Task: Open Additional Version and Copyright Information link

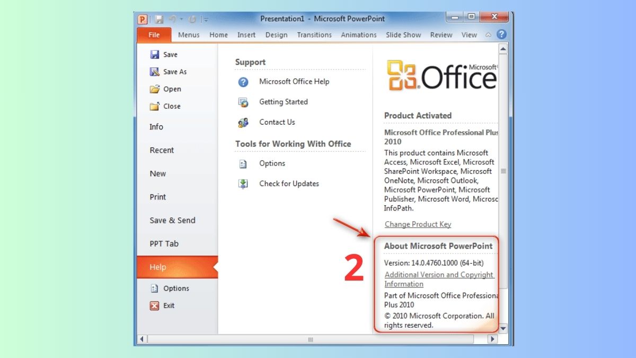Action: coord(439,279)
